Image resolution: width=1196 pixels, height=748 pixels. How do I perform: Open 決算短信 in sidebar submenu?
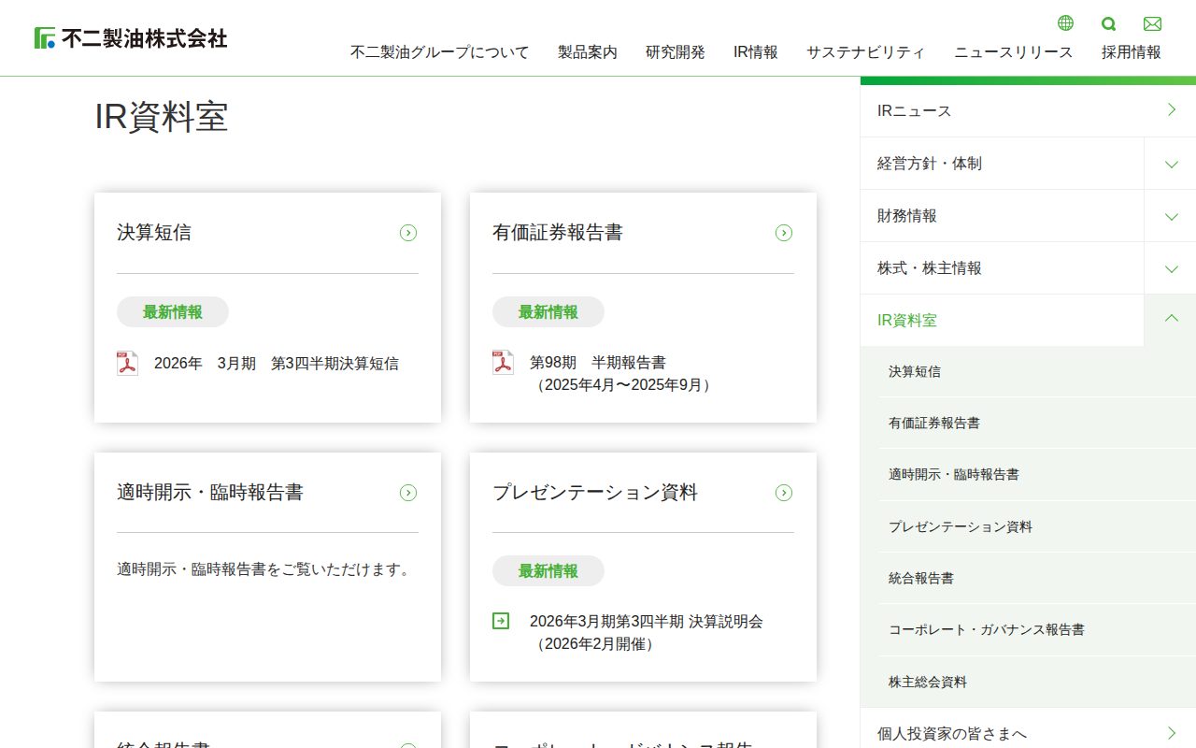[1037, 371]
